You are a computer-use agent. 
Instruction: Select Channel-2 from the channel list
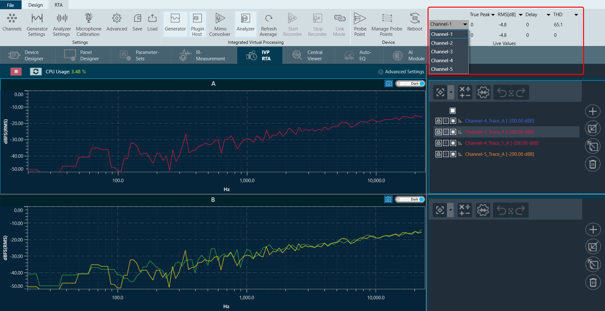coord(449,43)
